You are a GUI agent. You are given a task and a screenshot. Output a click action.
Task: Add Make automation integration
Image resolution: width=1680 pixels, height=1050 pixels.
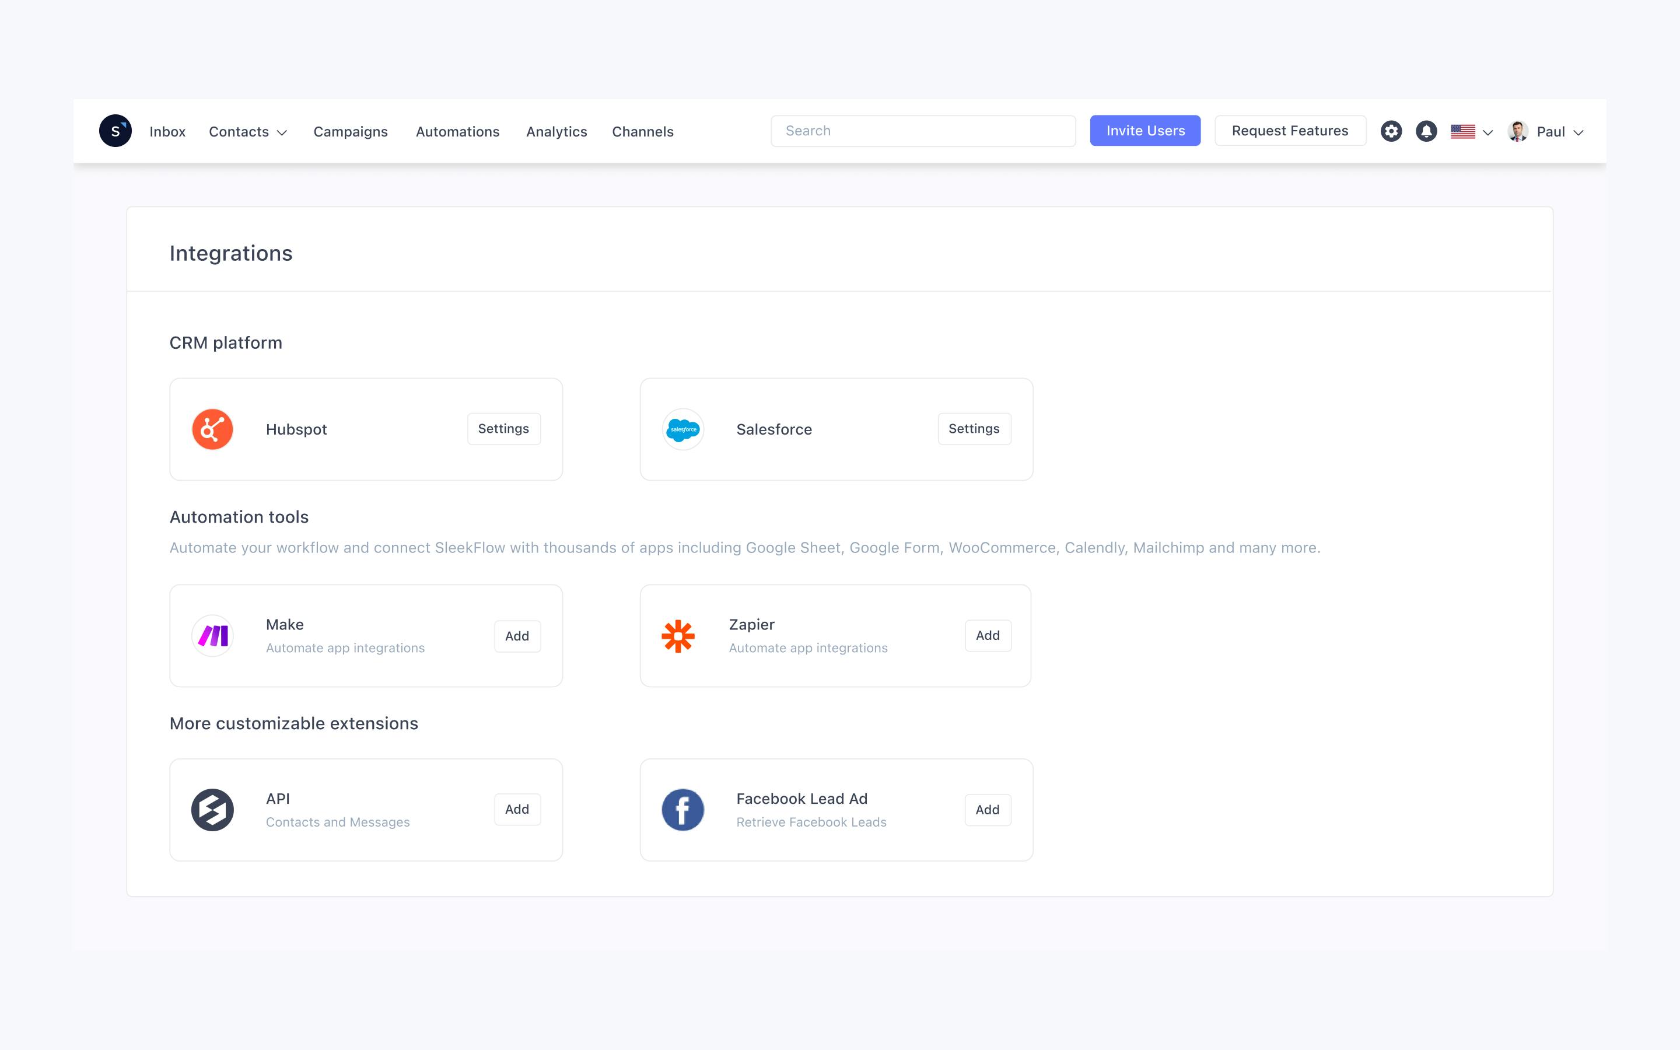pyautogui.click(x=516, y=635)
